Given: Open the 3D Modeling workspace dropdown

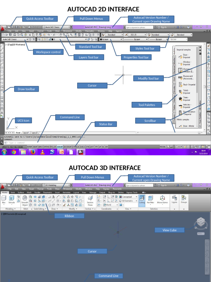Looking at the screenshot, I should tap(56, 185).
